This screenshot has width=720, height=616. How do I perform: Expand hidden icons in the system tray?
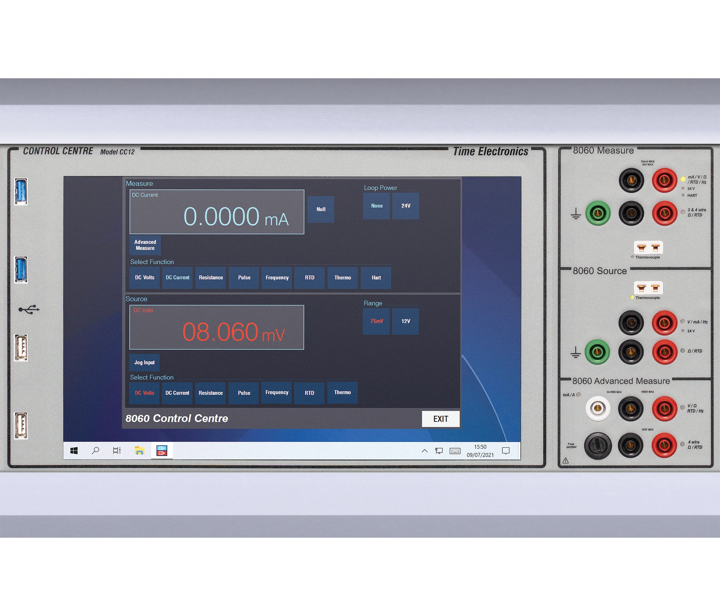coord(425,451)
